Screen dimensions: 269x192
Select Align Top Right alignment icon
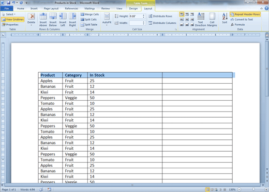(192, 14)
